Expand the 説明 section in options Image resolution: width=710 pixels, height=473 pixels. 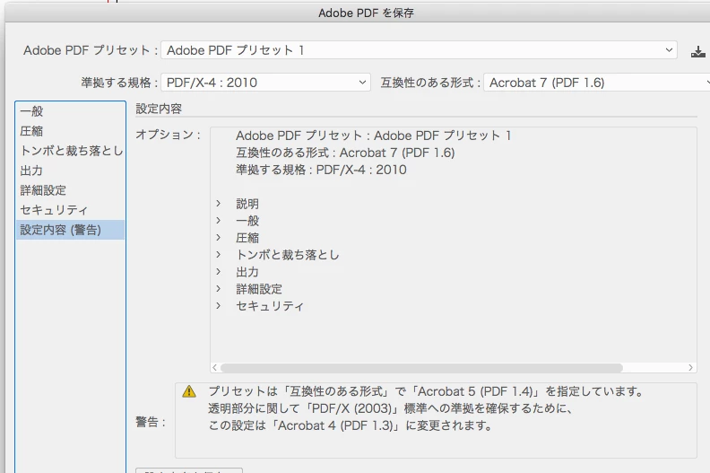[x=218, y=204]
